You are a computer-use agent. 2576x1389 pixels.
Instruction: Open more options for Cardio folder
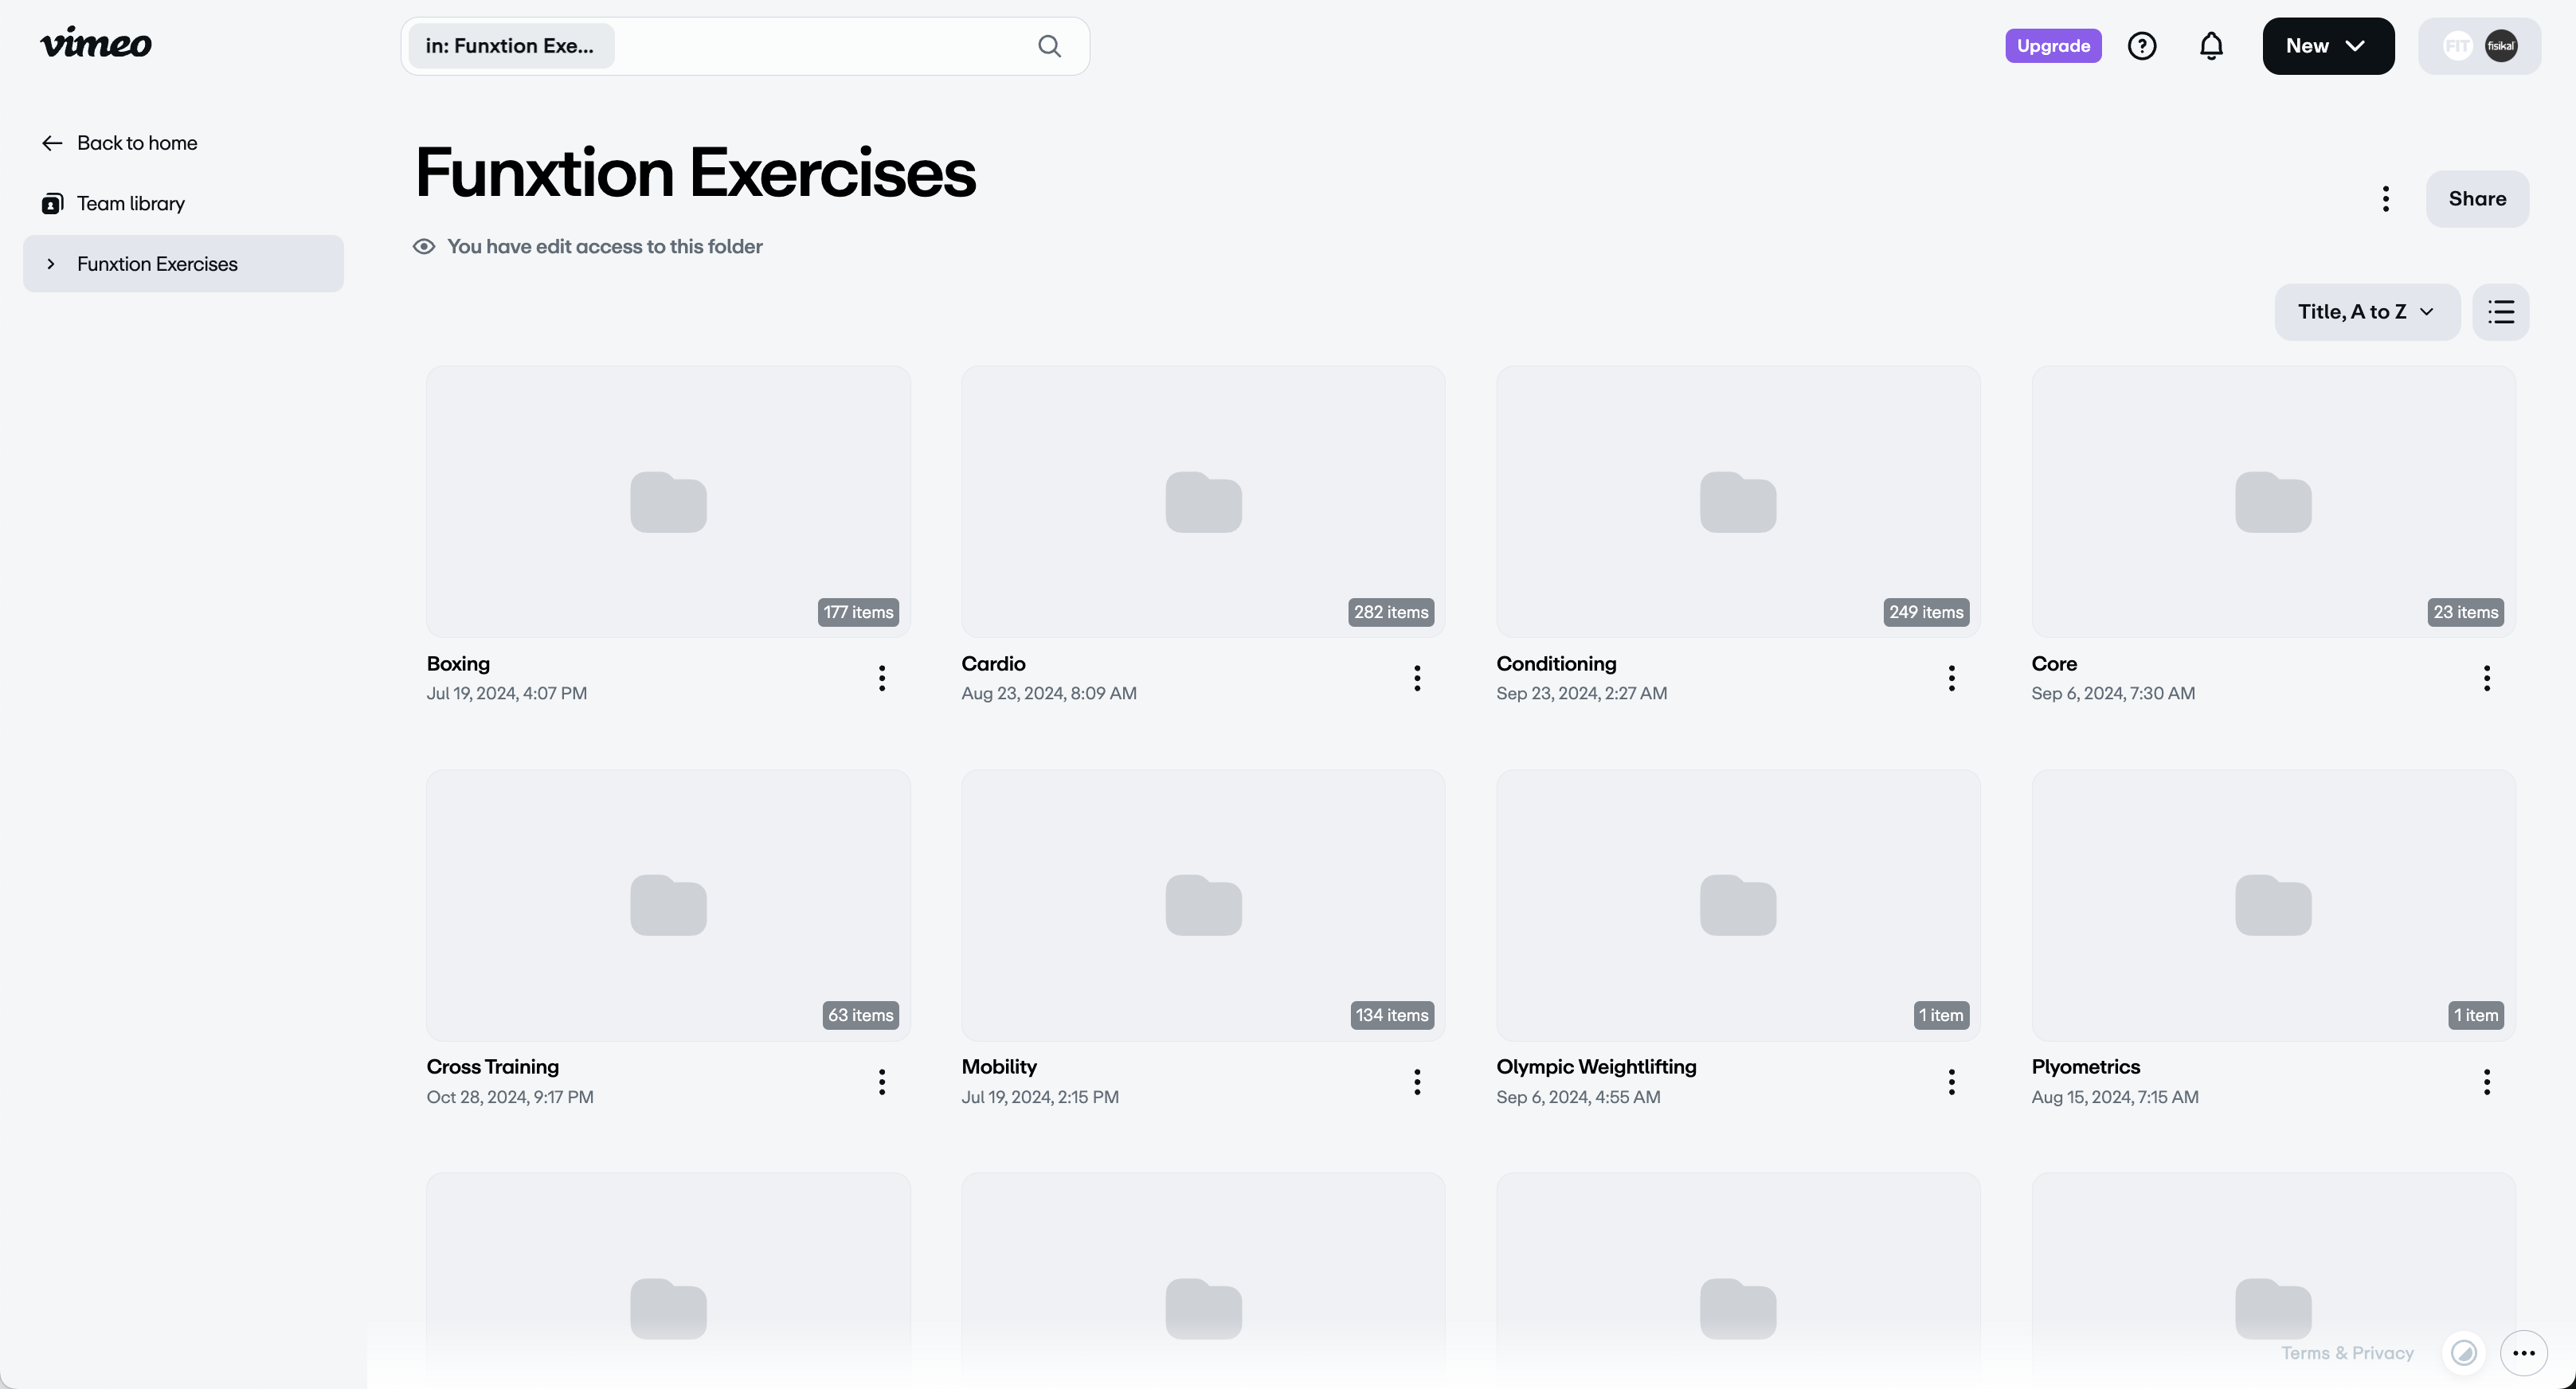point(1417,678)
